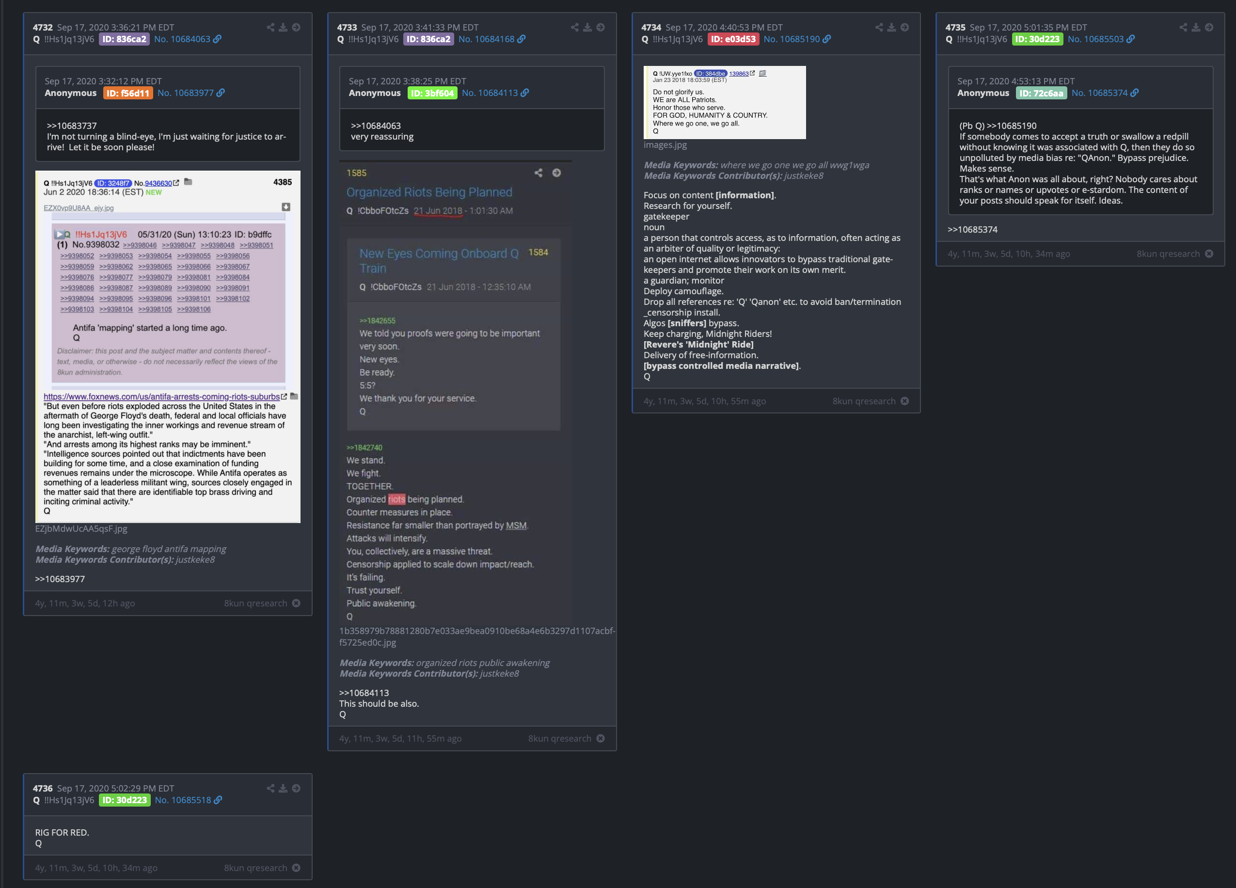Click the "RIG FOR RED." text
This screenshot has width=1236, height=888.
click(62, 832)
